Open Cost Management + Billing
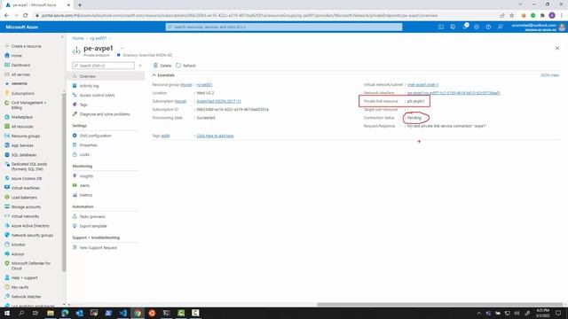Viewport: 568px width, 319px height. 28,105
